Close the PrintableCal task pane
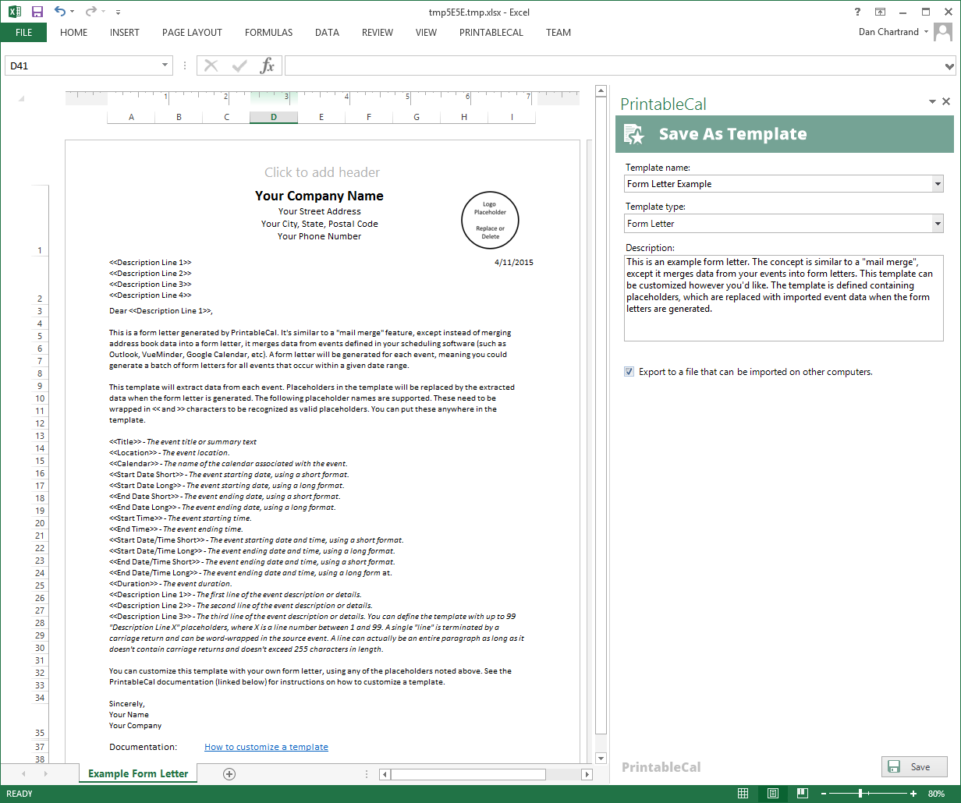 [946, 101]
